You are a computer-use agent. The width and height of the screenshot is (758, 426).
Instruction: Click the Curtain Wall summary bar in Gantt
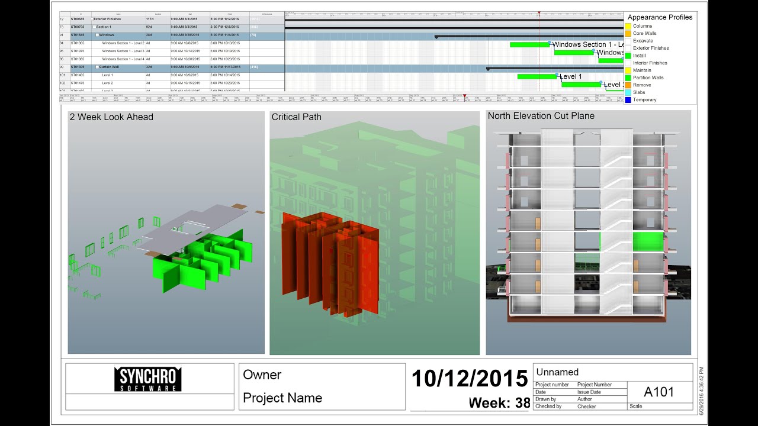[x=555, y=68]
